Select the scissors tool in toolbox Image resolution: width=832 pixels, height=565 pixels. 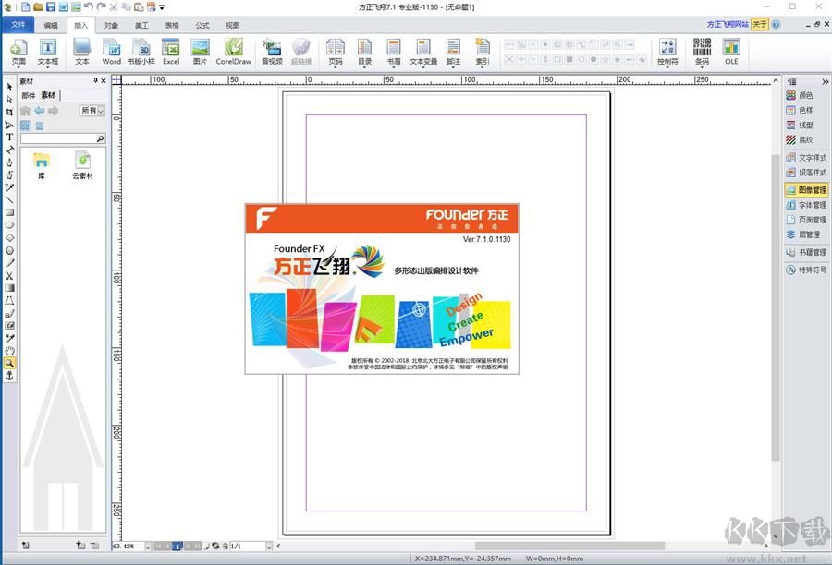click(x=9, y=276)
